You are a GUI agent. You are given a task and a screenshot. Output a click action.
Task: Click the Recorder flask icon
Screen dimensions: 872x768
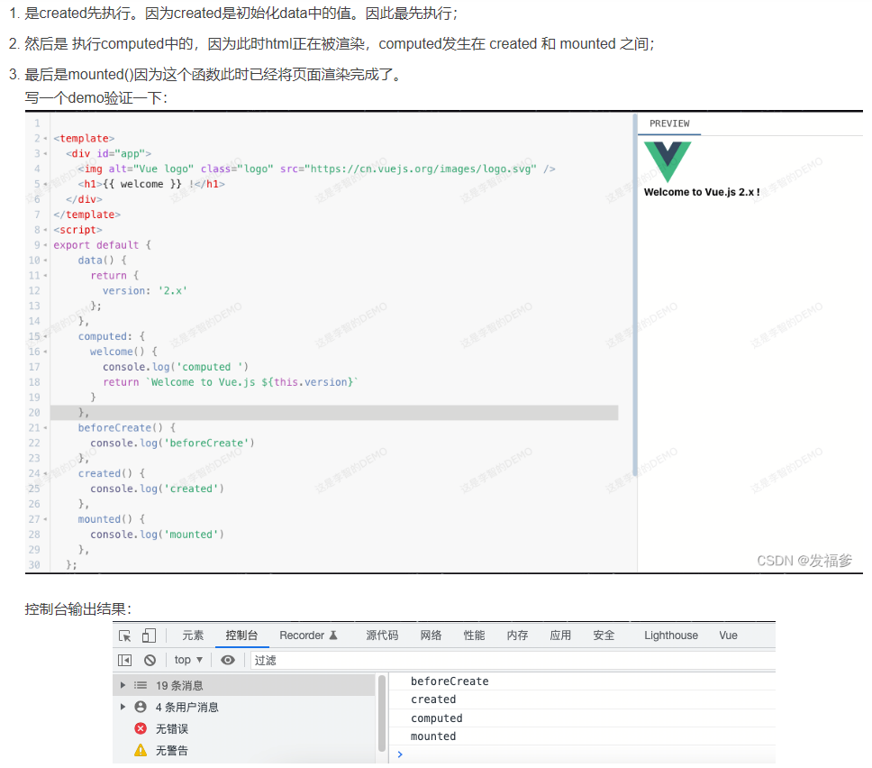[333, 635]
